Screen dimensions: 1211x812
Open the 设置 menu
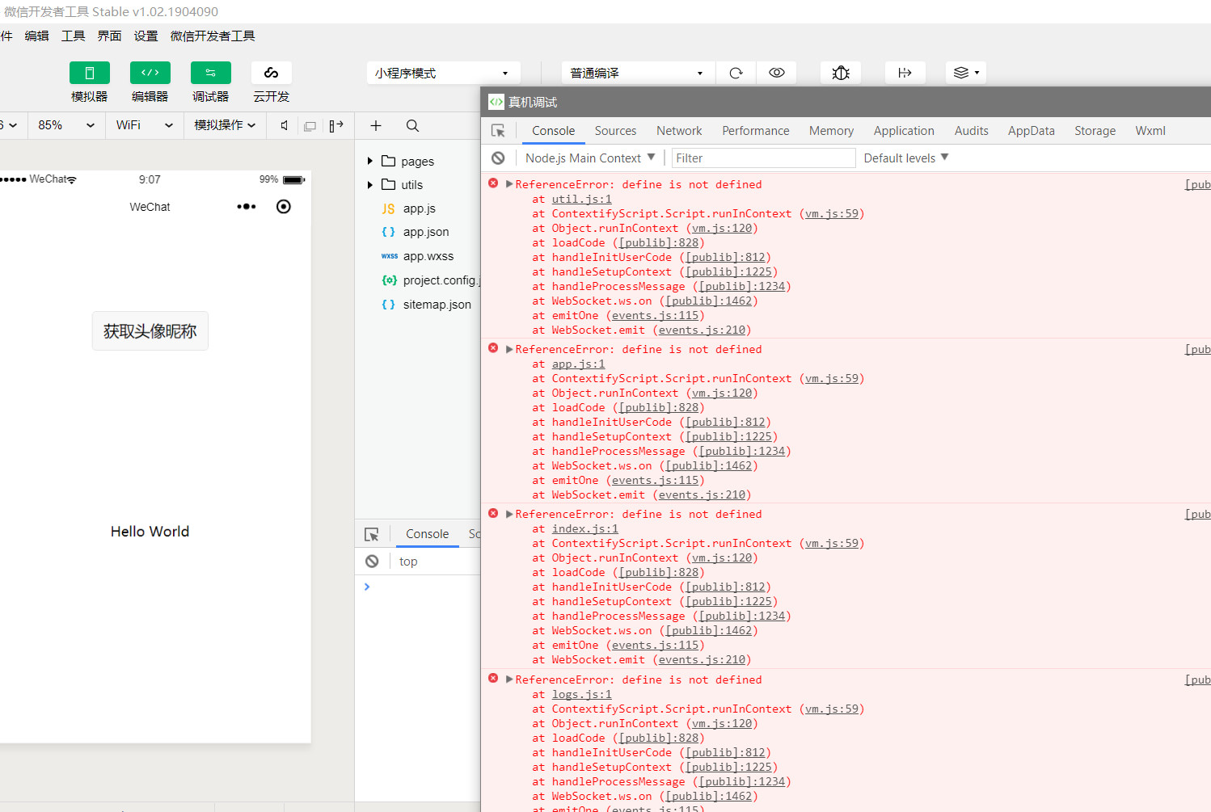tap(146, 36)
